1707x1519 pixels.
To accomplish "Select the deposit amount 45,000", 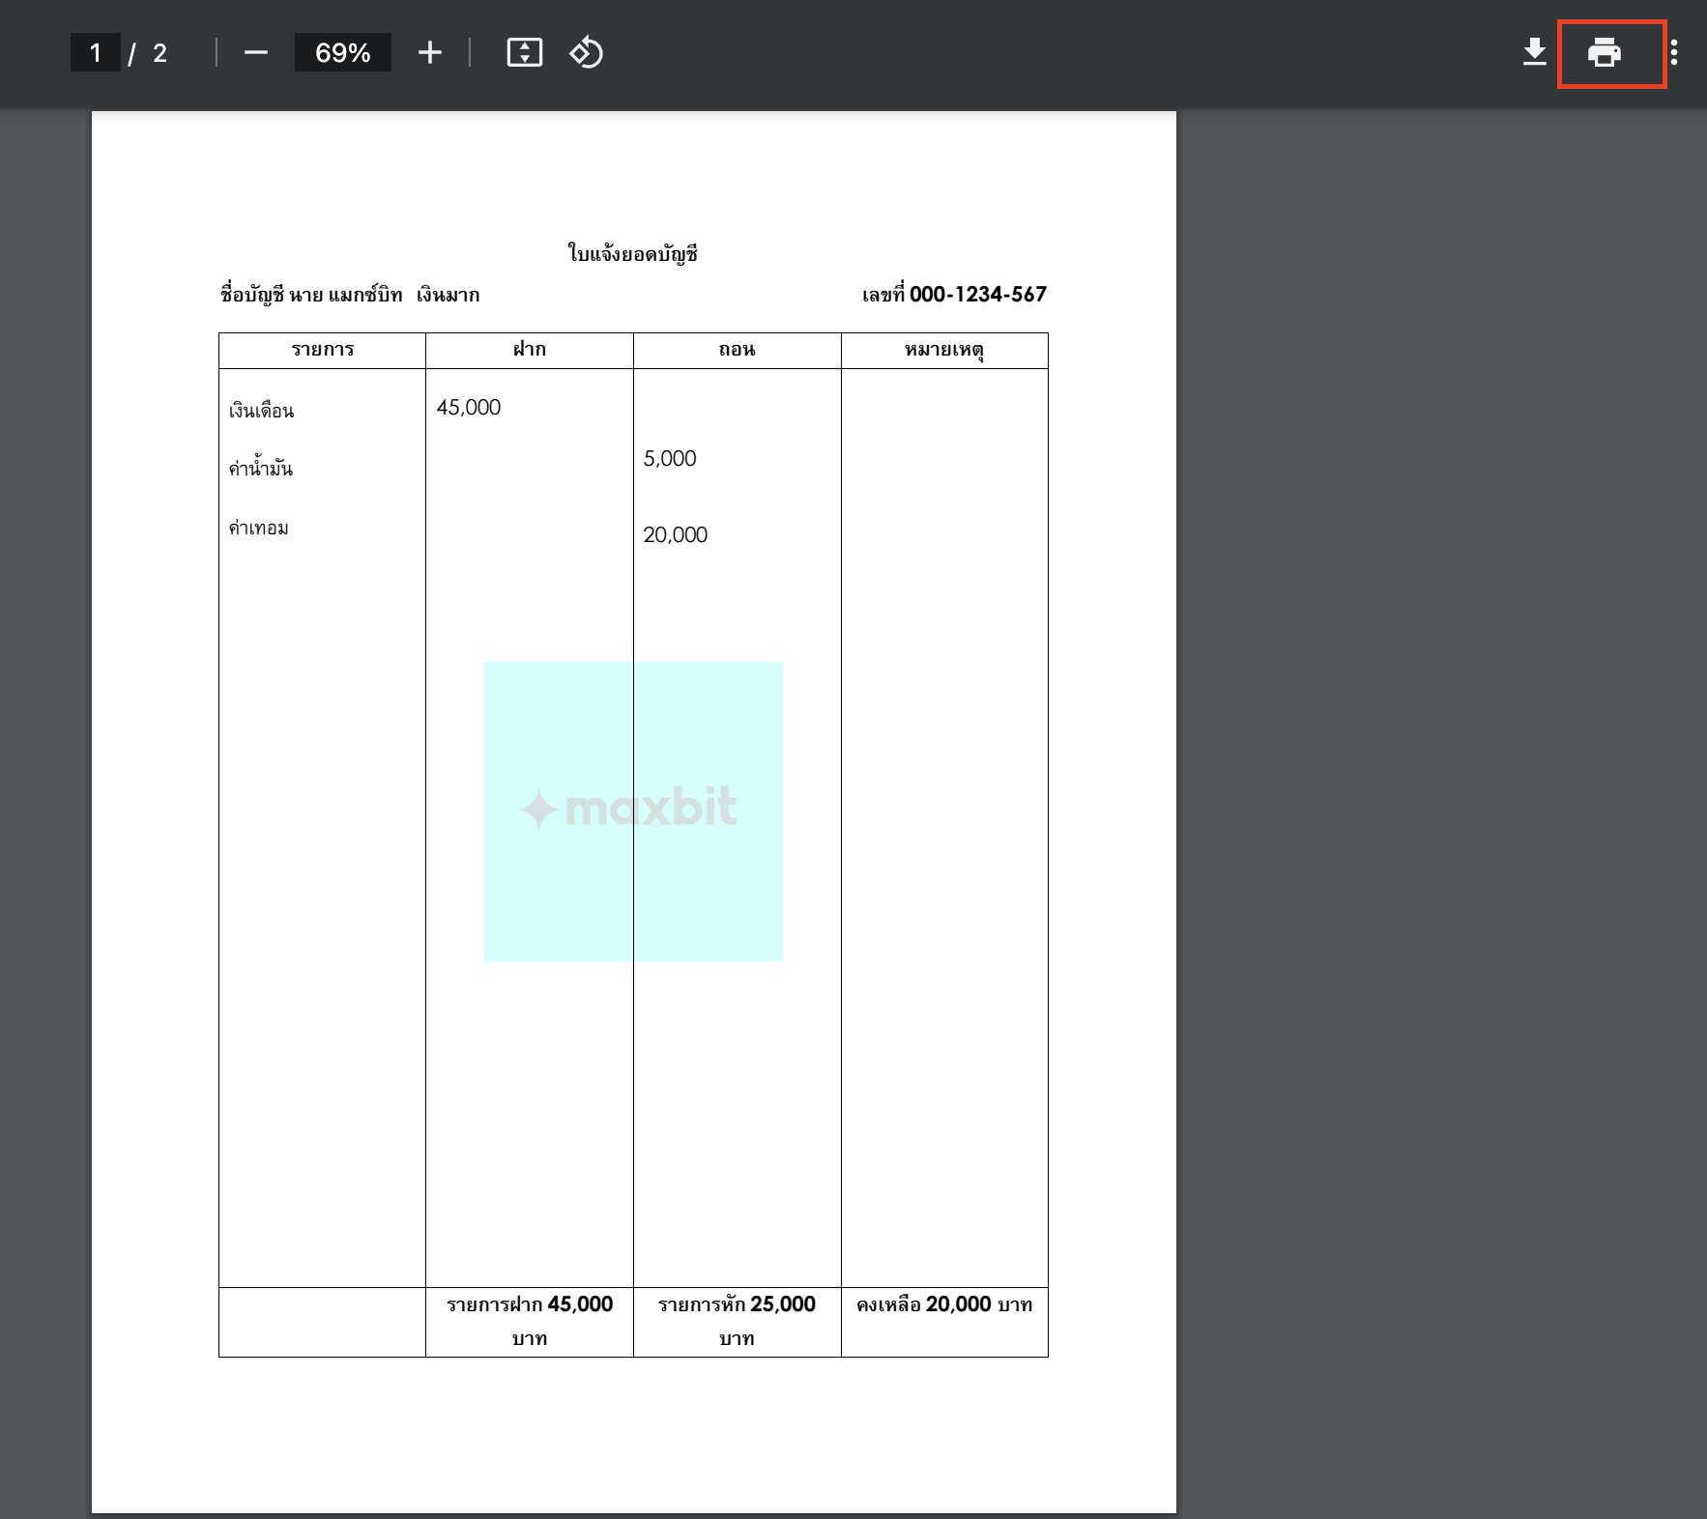I will pos(469,408).
